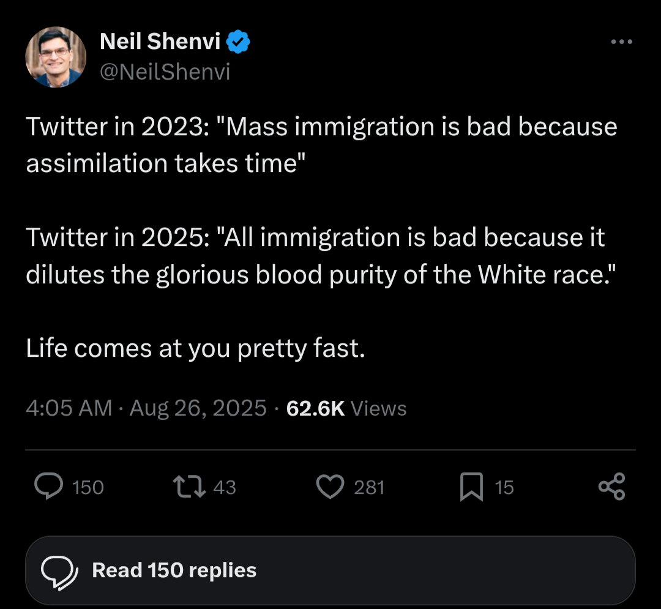Click the repost arrows icon
The image size is (661, 609).
coord(190,487)
